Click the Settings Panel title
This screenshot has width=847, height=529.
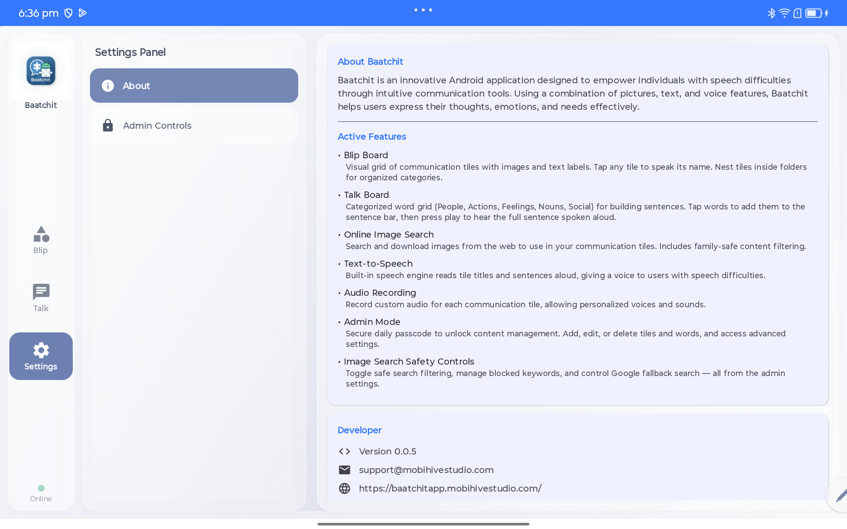[130, 52]
